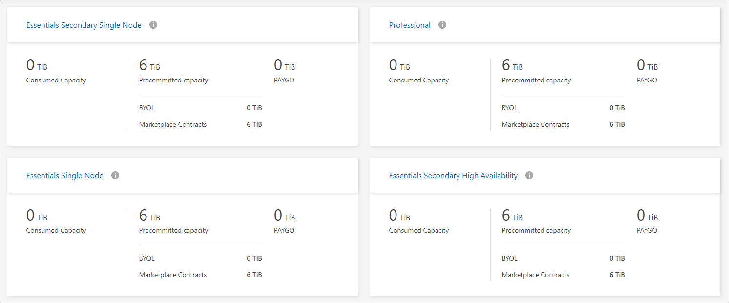This screenshot has height=303, width=729.
Task: Click Marketplace Contracts in Essentials Single Node card
Action: tap(173, 275)
